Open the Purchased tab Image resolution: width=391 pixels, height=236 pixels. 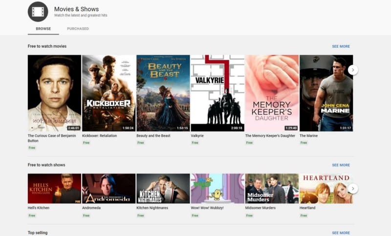coord(78,29)
